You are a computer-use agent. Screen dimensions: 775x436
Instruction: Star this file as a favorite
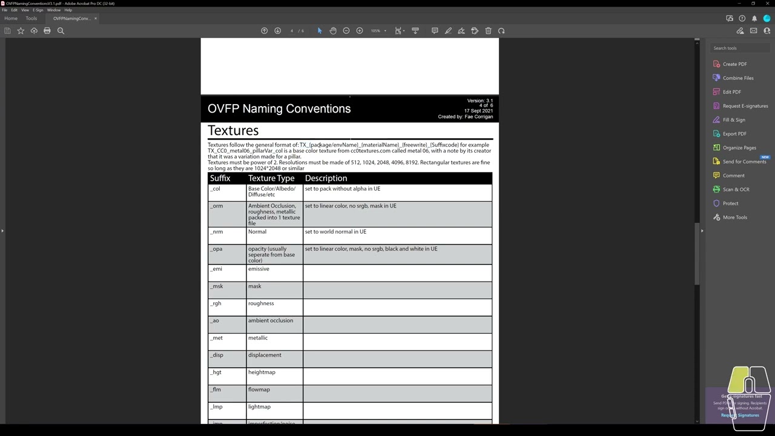click(x=21, y=31)
